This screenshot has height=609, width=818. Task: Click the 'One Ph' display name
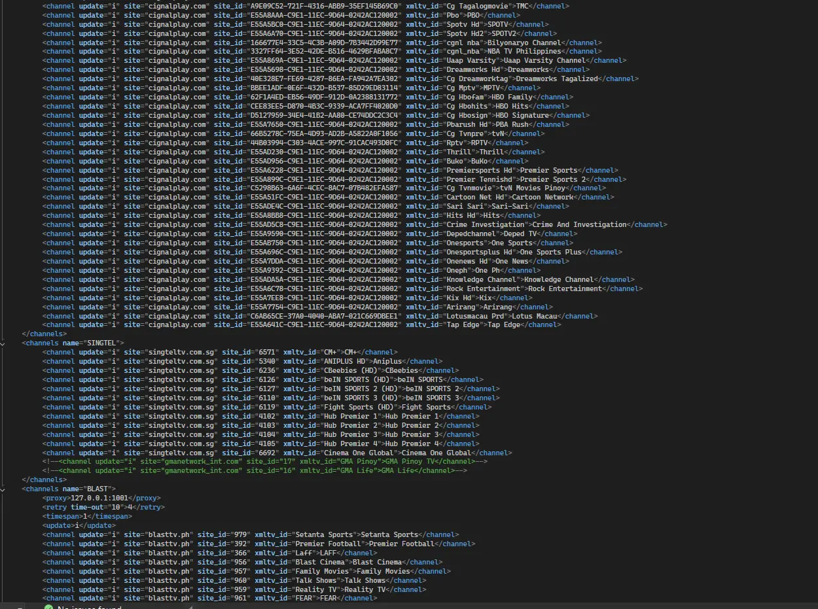tap(488, 271)
